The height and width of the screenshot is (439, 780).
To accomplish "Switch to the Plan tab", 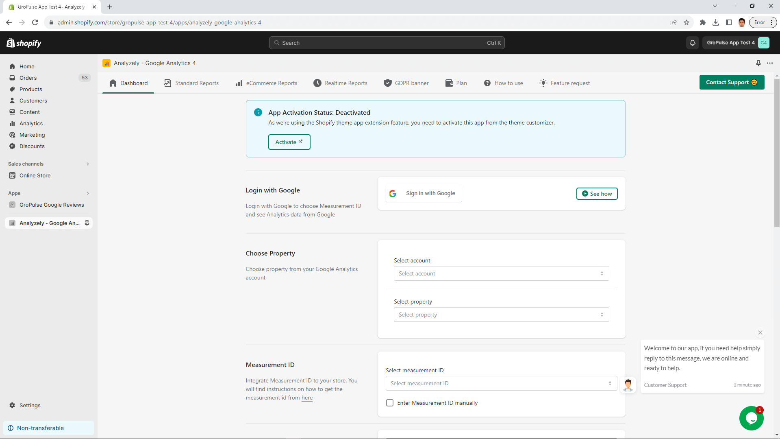I will [456, 83].
